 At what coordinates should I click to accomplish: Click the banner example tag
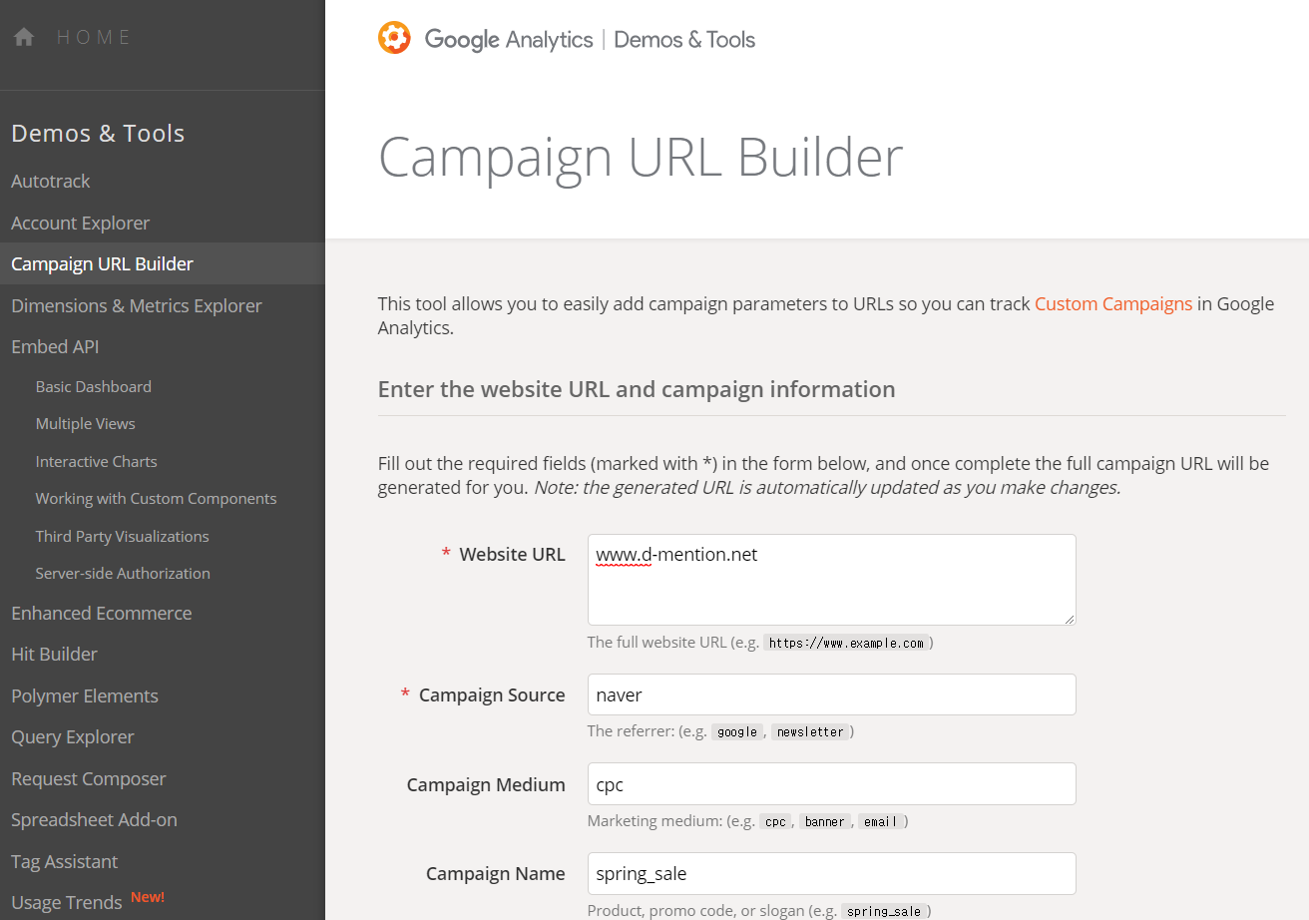click(x=825, y=821)
